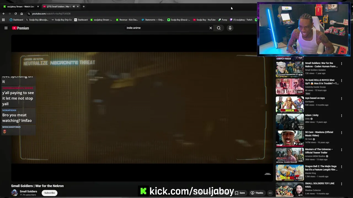Open options for Yo Gotti Rolls Royce video

[341, 81]
